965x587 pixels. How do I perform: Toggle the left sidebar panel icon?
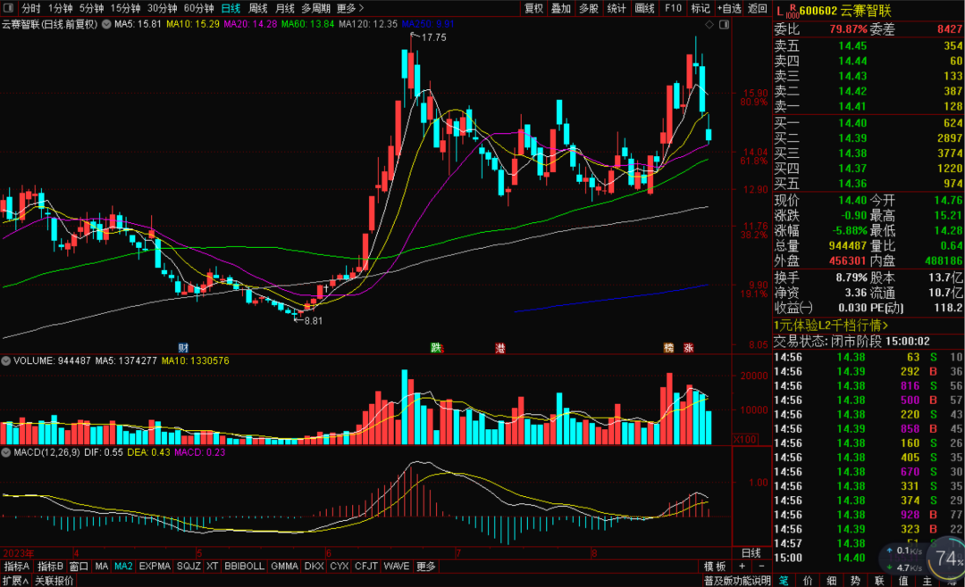9,8
